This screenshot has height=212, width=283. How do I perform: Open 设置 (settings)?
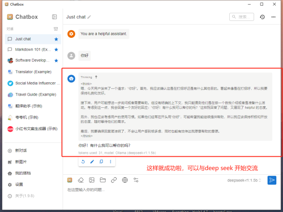tap(33, 184)
